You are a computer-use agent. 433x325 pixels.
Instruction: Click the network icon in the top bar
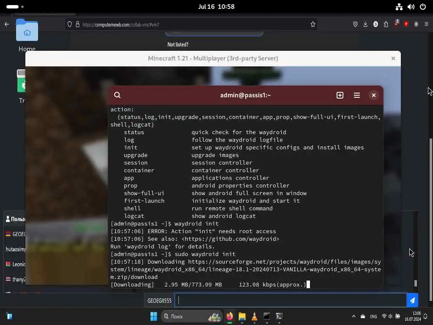pos(399,7)
